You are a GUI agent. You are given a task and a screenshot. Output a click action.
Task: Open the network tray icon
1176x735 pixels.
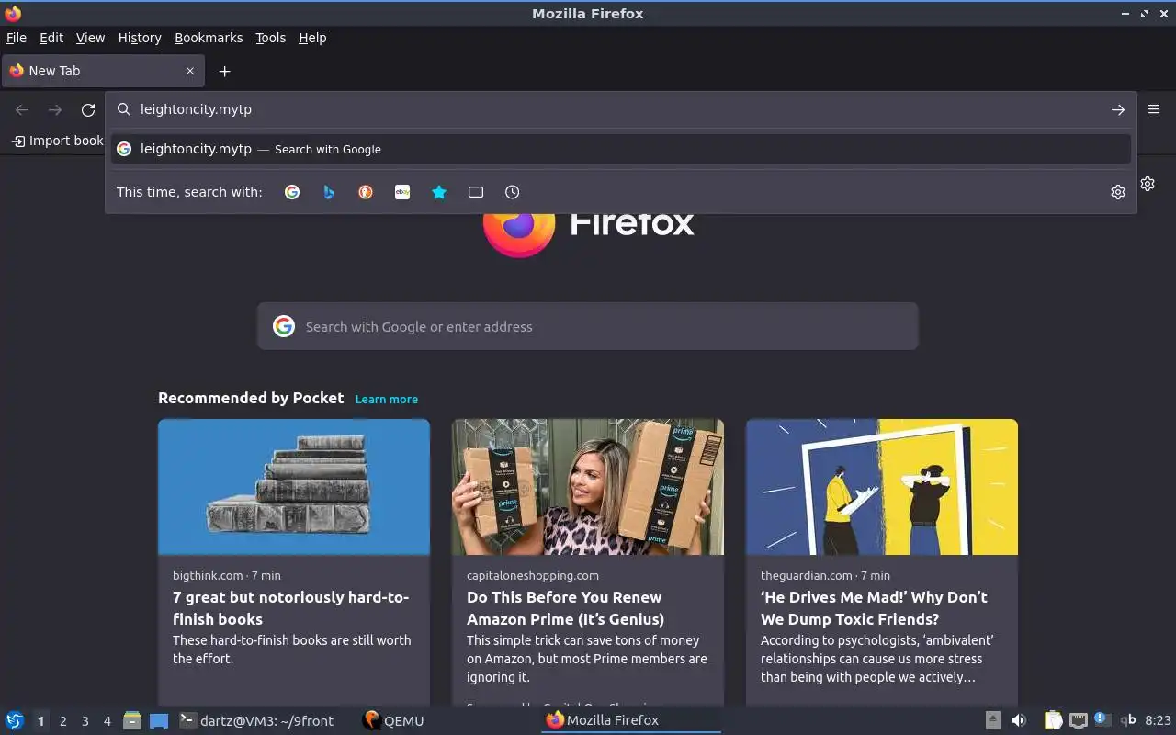[1079, 720]
